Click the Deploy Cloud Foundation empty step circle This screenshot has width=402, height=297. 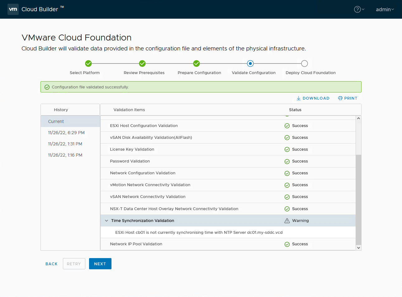tap(304, 63)
